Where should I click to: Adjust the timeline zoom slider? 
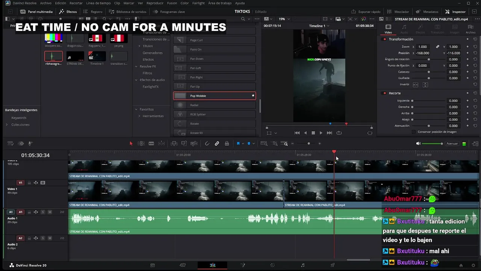coord(309,143)
